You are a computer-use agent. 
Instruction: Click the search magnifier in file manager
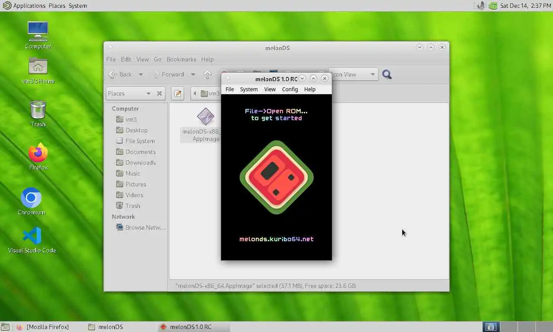pyautogui.click(x=387, y=74)
